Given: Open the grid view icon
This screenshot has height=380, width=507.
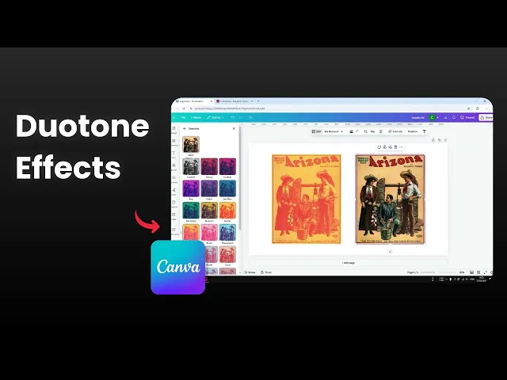Looking at the screenshot, I should click(x=478, y=272).
